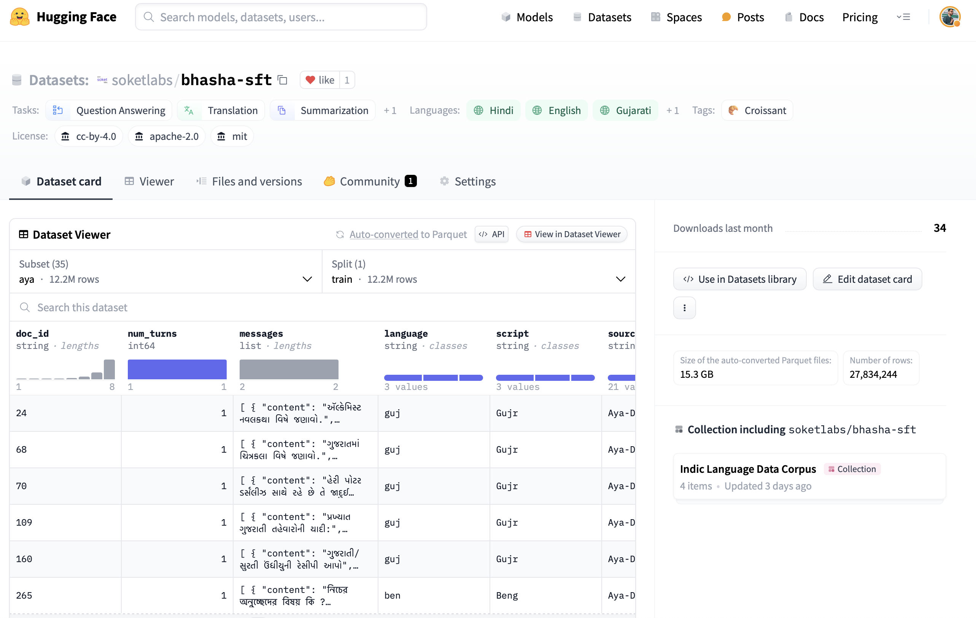Open the Docs nav item
The image size is (976, 618).
pos(804,17)
